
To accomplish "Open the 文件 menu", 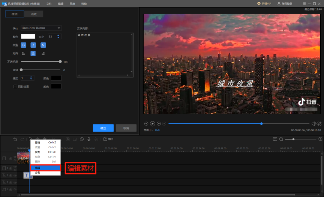I will coord(49,4).
